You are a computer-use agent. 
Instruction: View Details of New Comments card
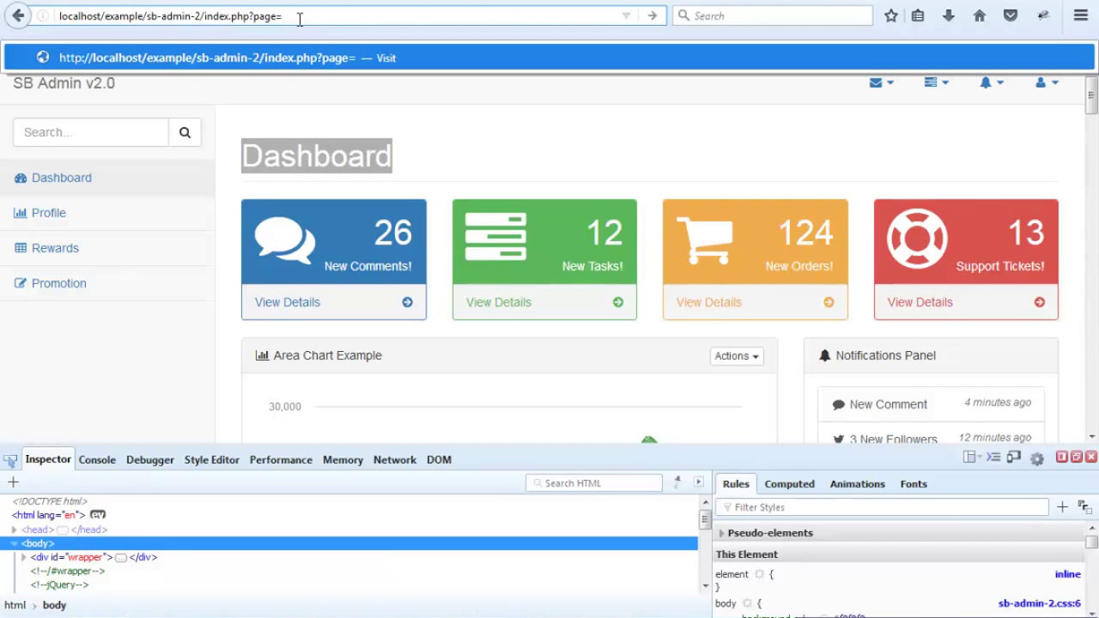334,302
